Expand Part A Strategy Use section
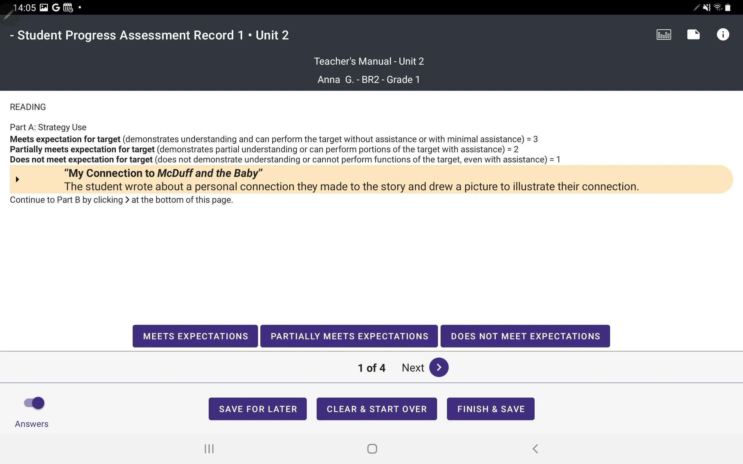Image resolution: width=743 pixels, height=464 pixels. pyautogui.click(x=18, y=179)
